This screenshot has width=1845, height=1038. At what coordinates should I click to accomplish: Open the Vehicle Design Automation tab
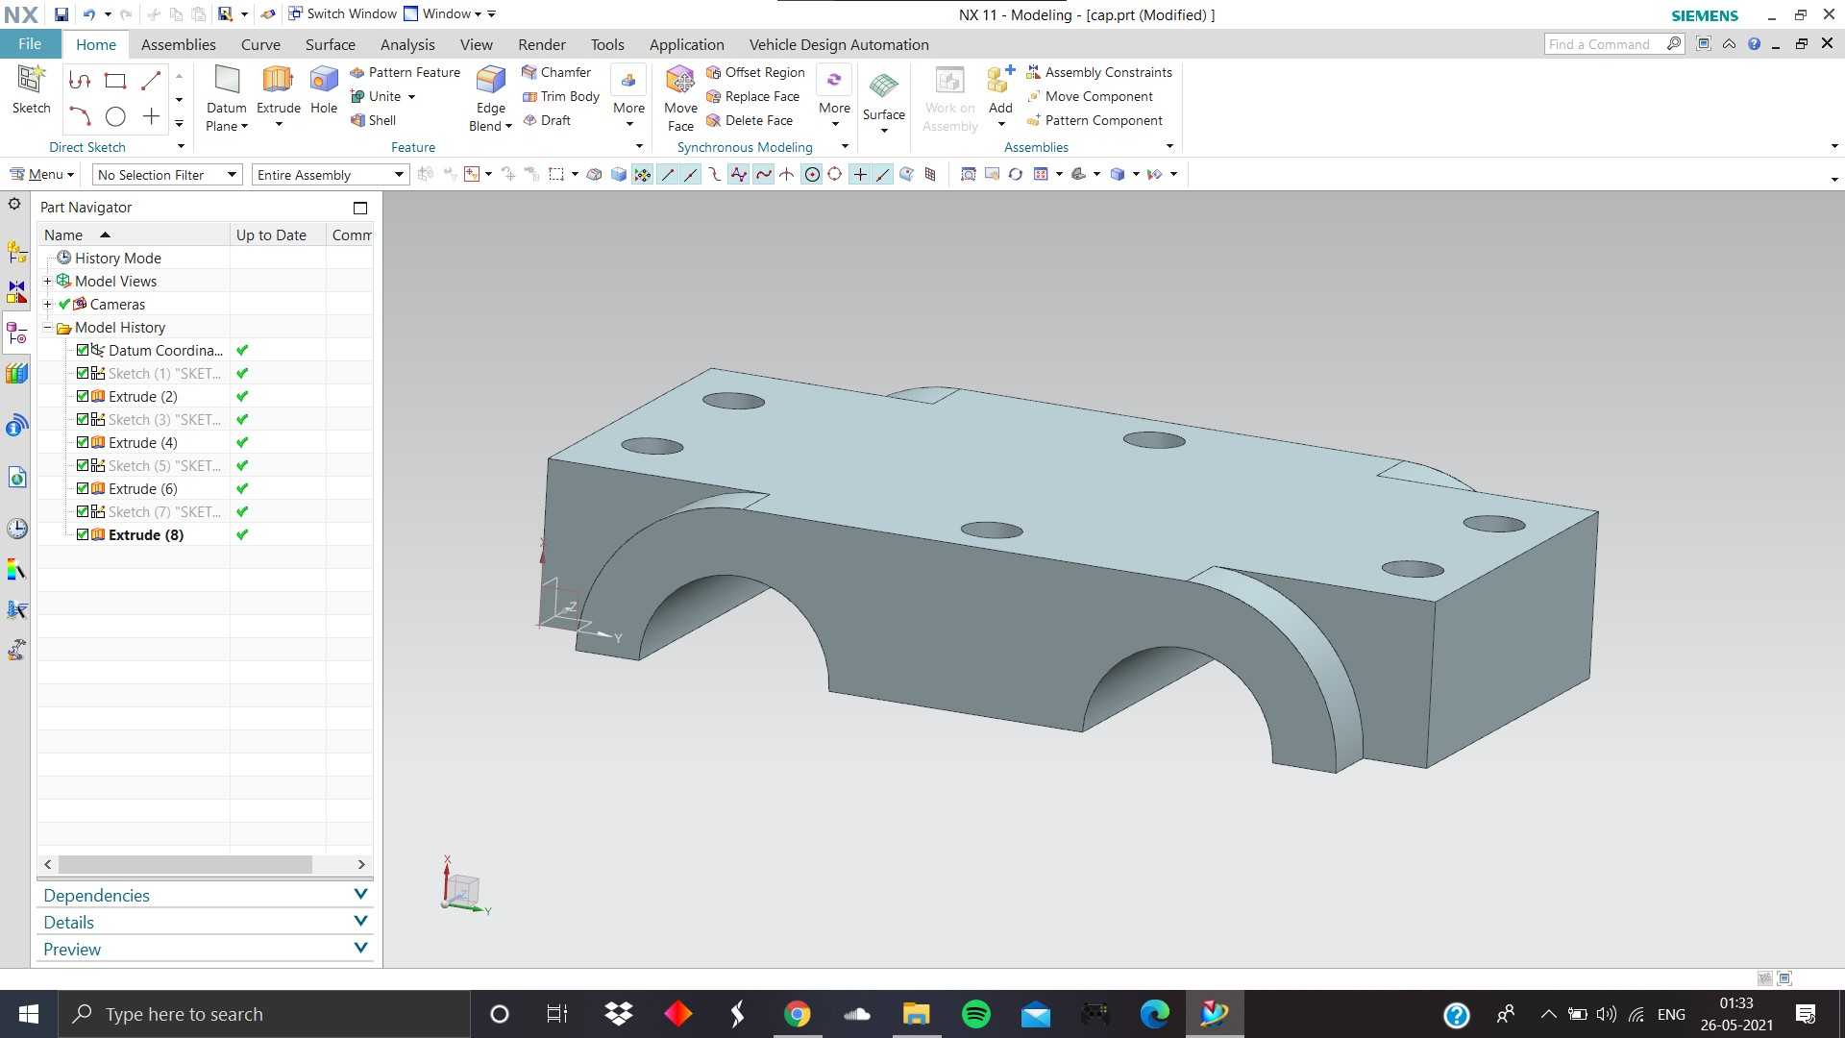point(839,44)
